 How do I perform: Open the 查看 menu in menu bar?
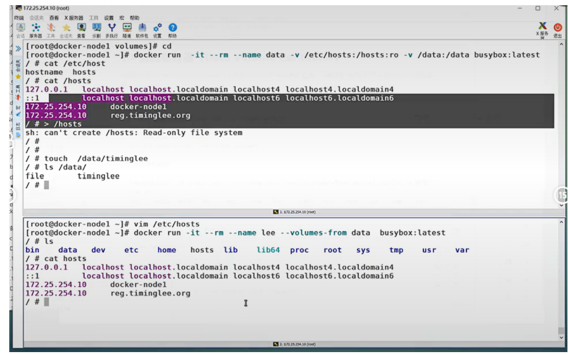tap(54, 18)
